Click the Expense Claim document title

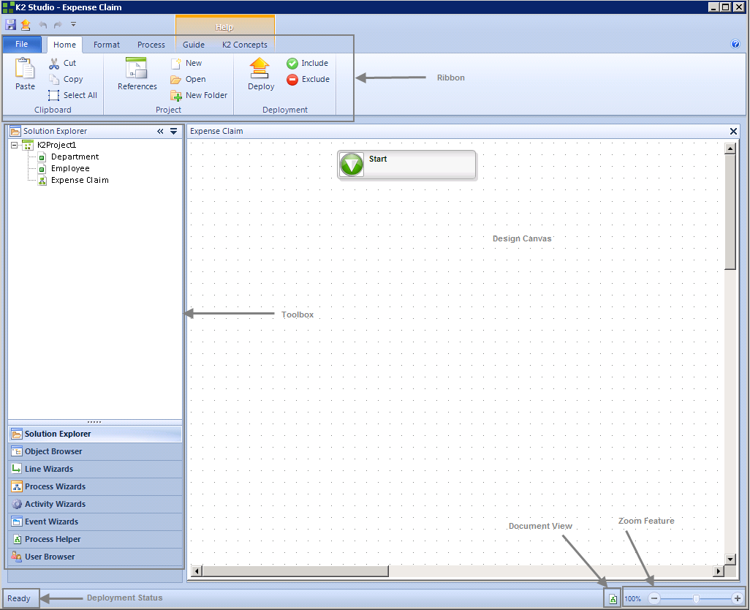click(x=216, y=131)
